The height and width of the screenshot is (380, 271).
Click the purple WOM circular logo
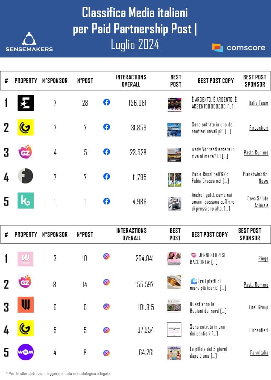(25, 352)
